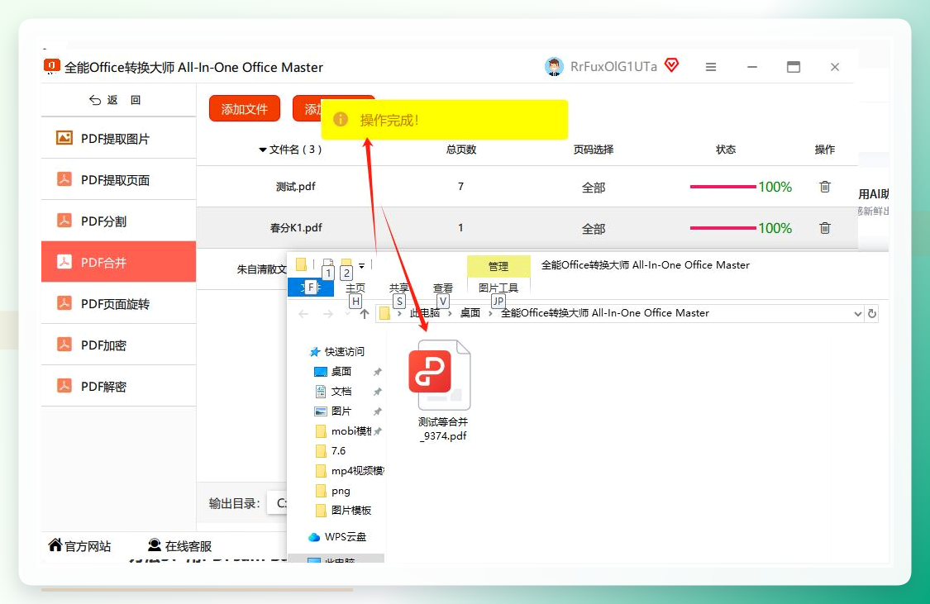Open the 图片工具 tab in Explorer
Viewport: 930px width, 604px height.
click(498, 288)
